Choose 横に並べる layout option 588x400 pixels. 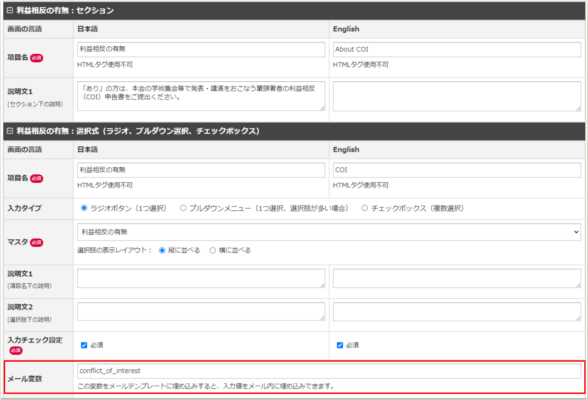[x=213, y=250]
